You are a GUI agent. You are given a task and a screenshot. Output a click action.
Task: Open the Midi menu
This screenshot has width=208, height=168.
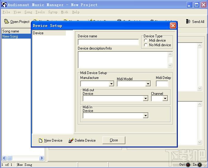(x=65, y=12)
